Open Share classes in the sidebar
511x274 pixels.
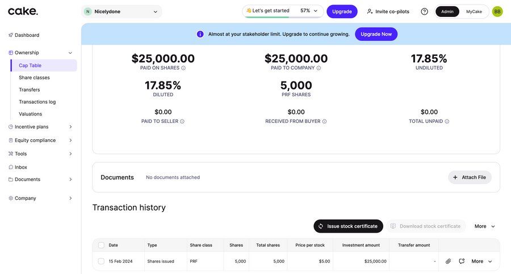tap(34, 78)
